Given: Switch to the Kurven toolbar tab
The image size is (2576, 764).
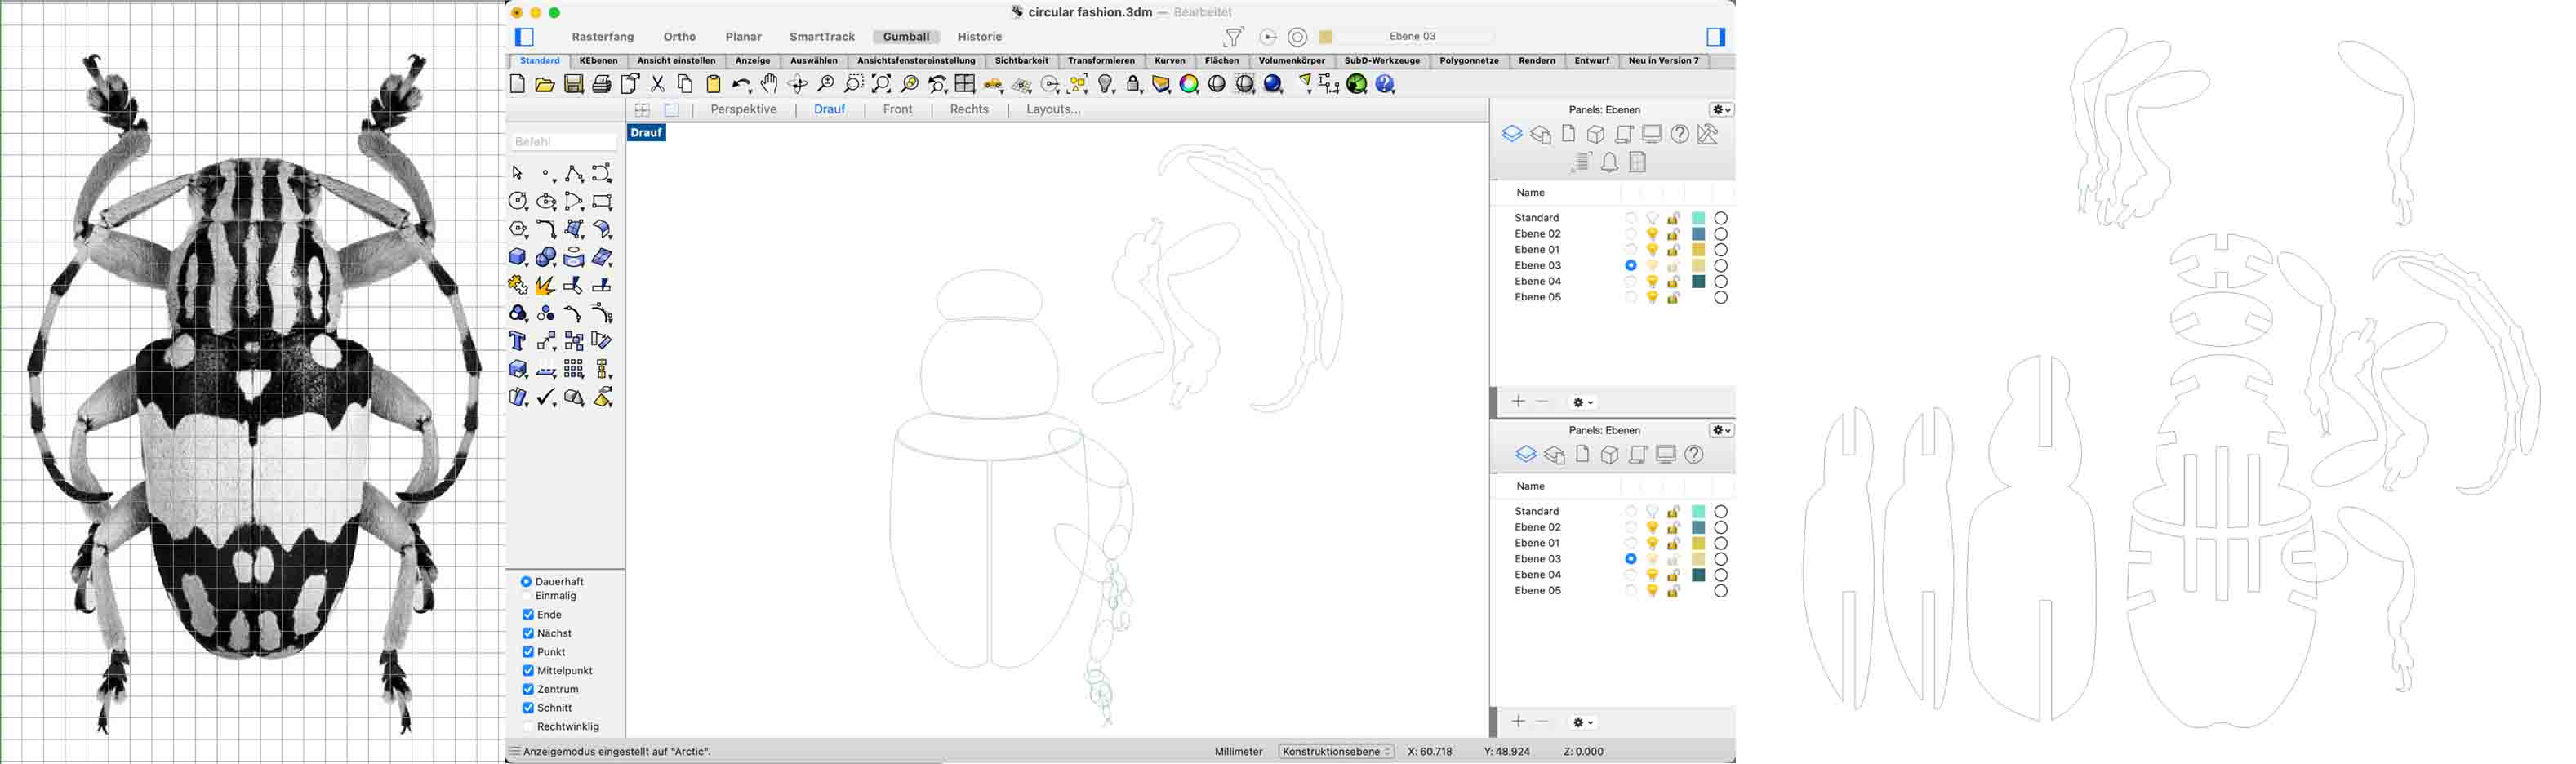Looking at the screenshot, I should pyautogui.click(x=1169, y=61).
